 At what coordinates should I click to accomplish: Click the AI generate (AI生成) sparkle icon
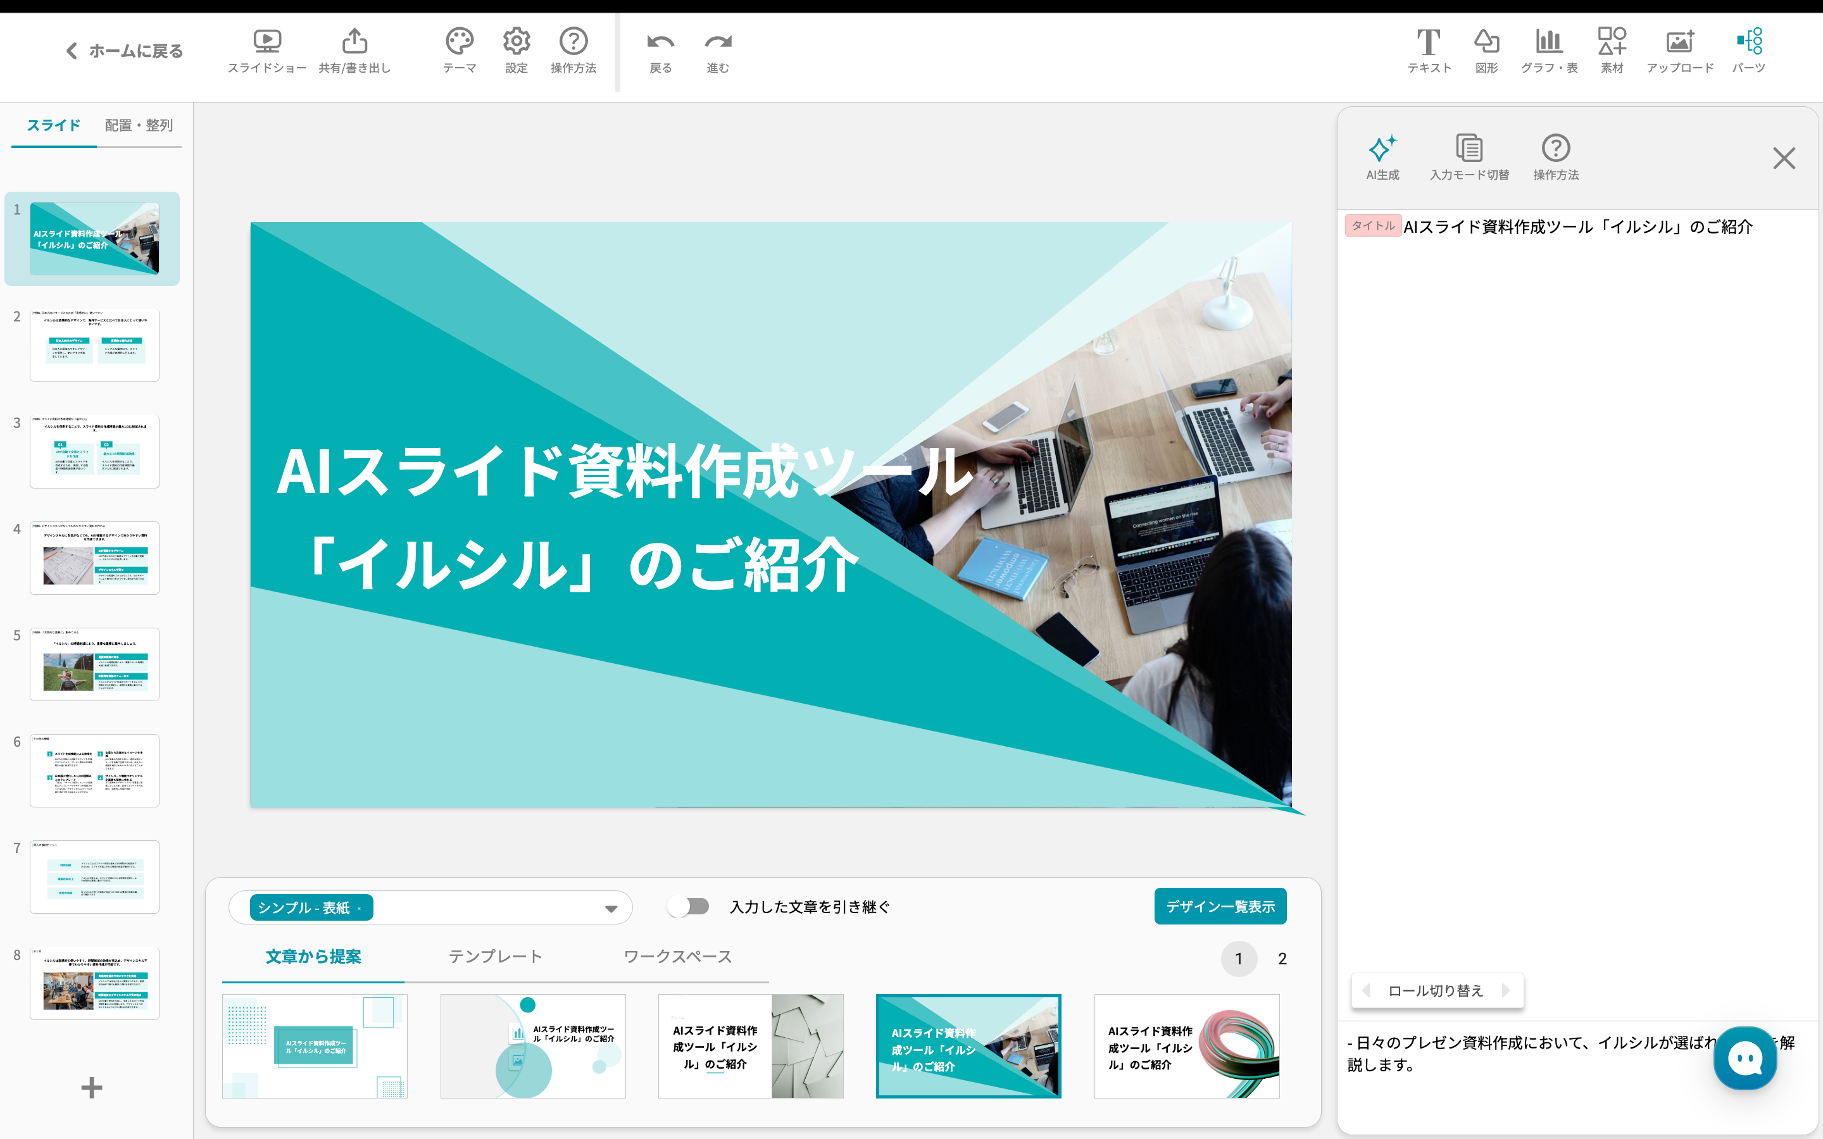[x=1382, y=149]
